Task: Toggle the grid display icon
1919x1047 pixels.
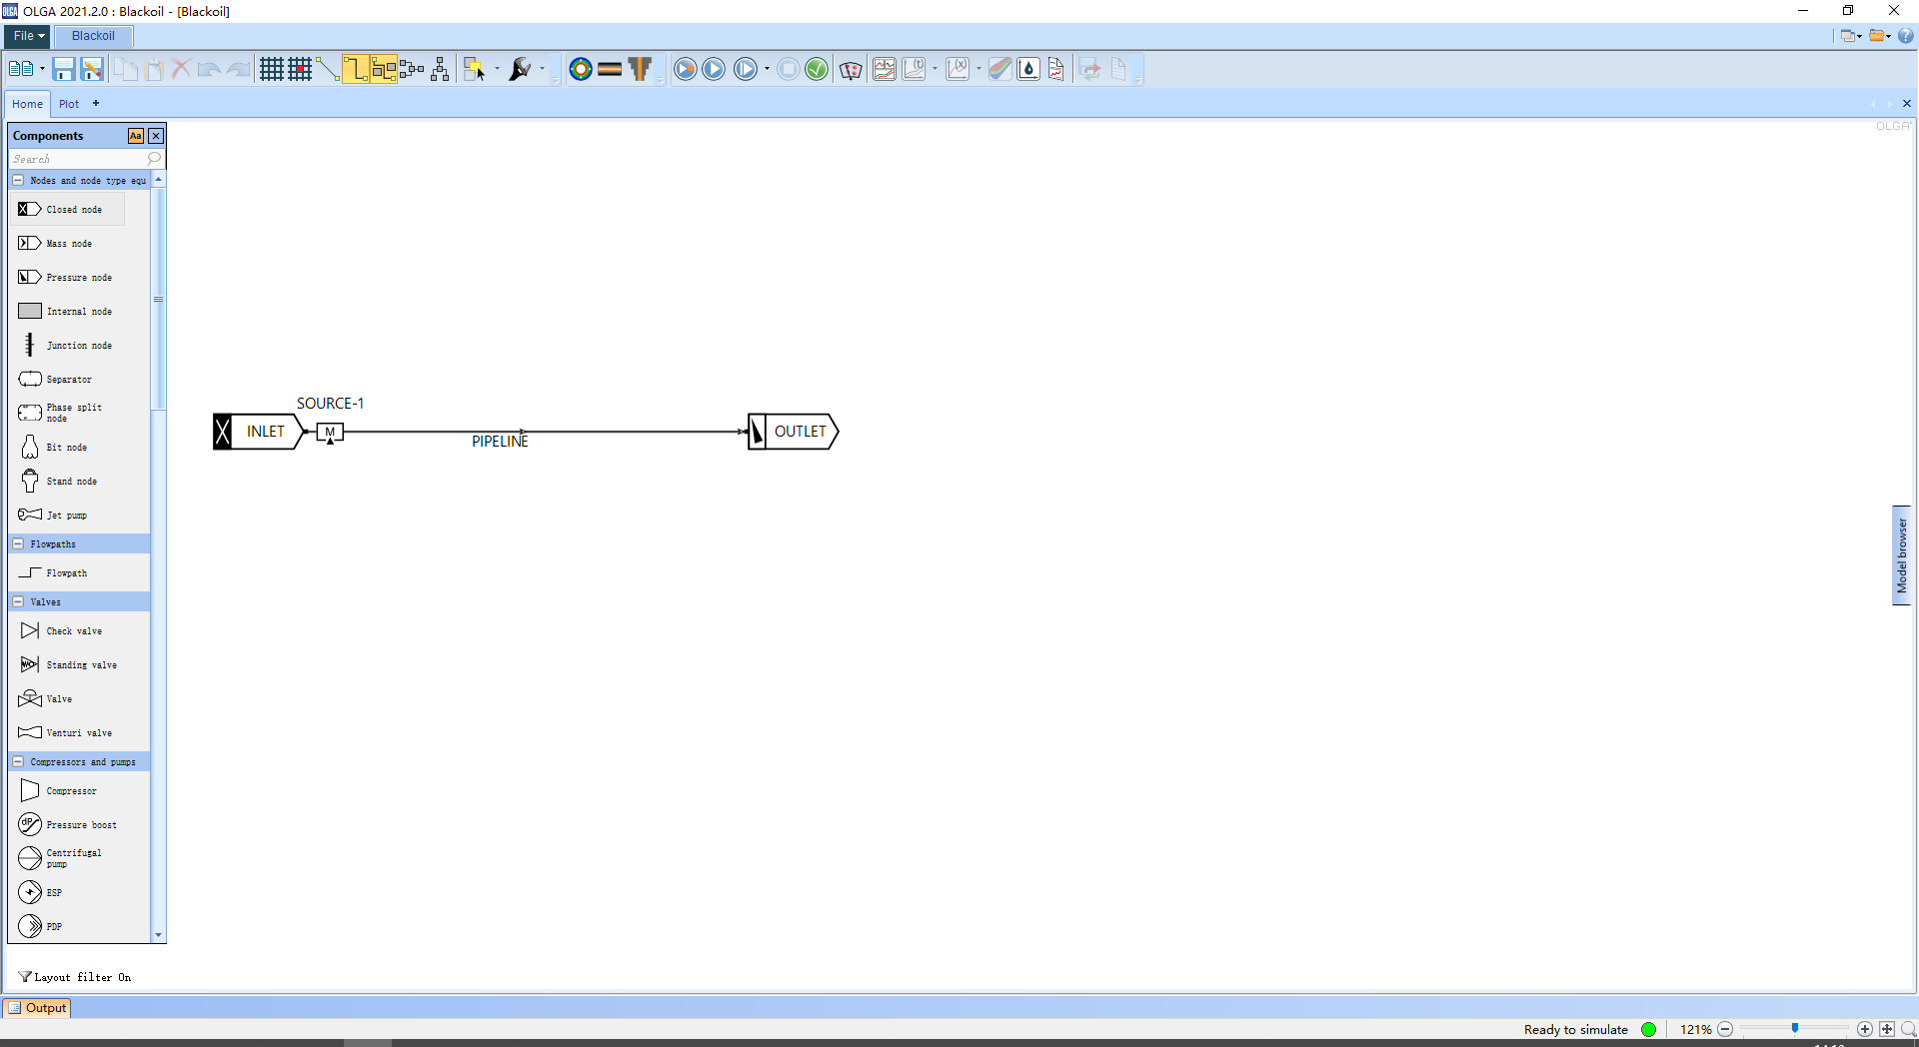Action: [272, 69]
